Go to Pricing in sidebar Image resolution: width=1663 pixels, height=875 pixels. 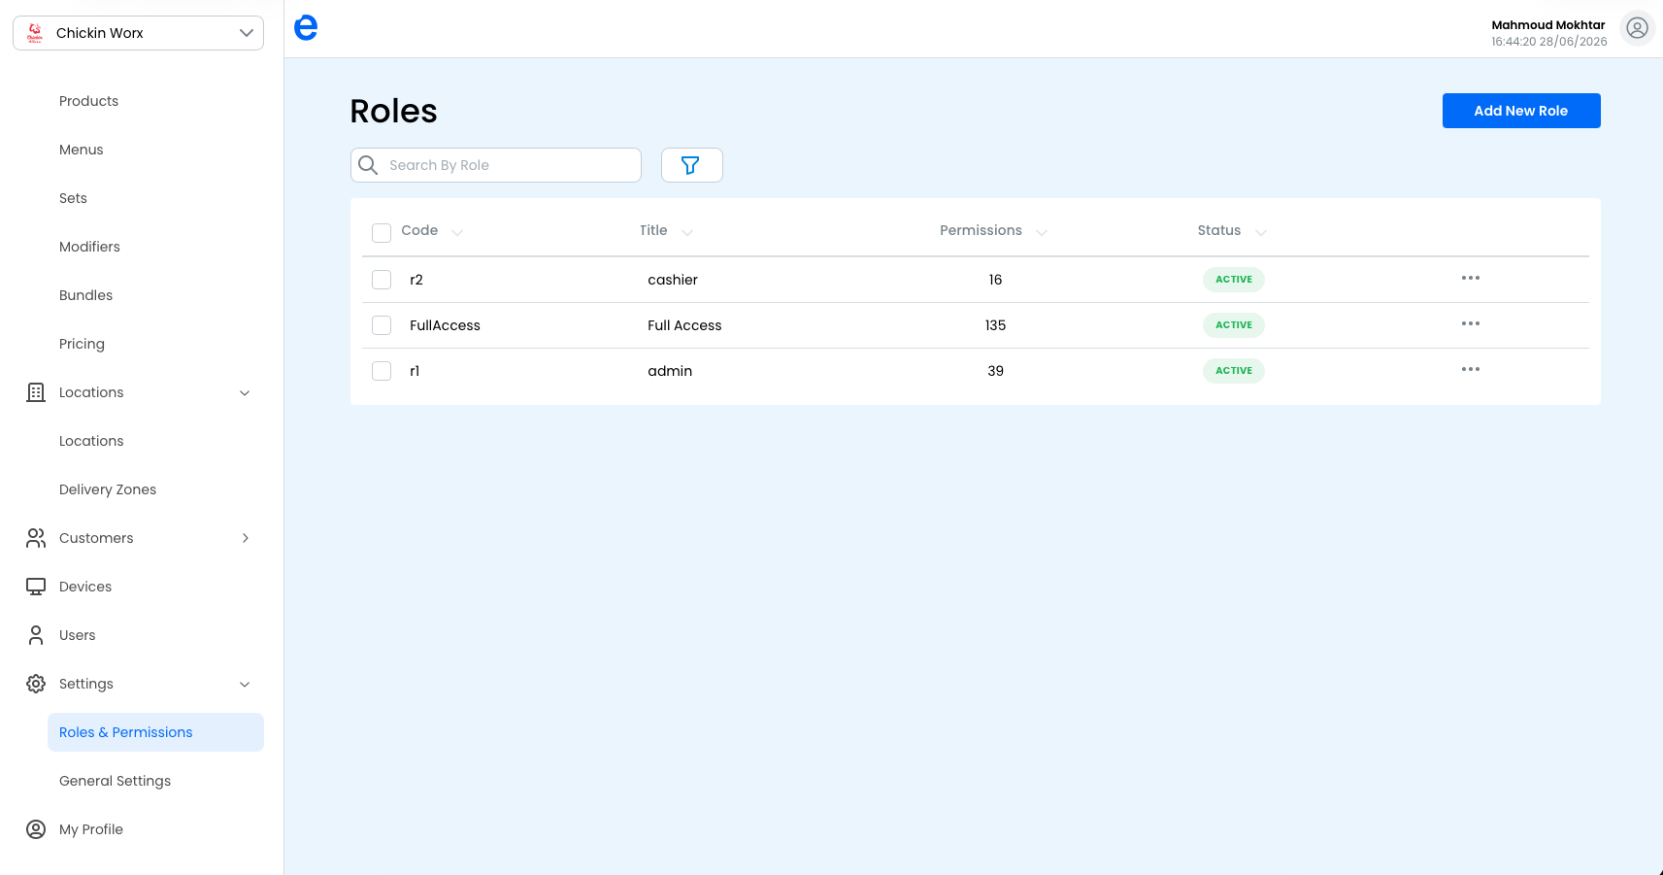[x=82, y=344]
